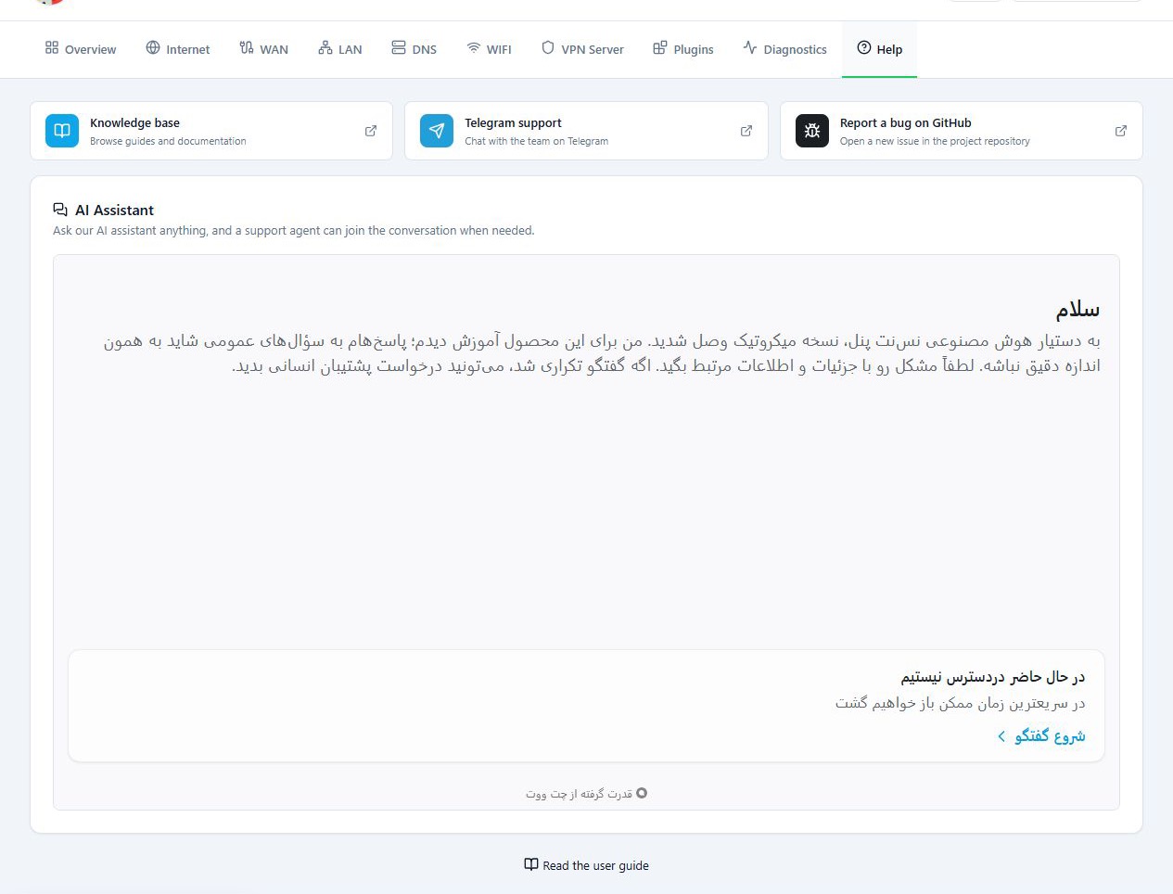The height and width of the screenshot is (894, 1173).
Task: Open Knowledge base external link icon
Action: (371, 131)
